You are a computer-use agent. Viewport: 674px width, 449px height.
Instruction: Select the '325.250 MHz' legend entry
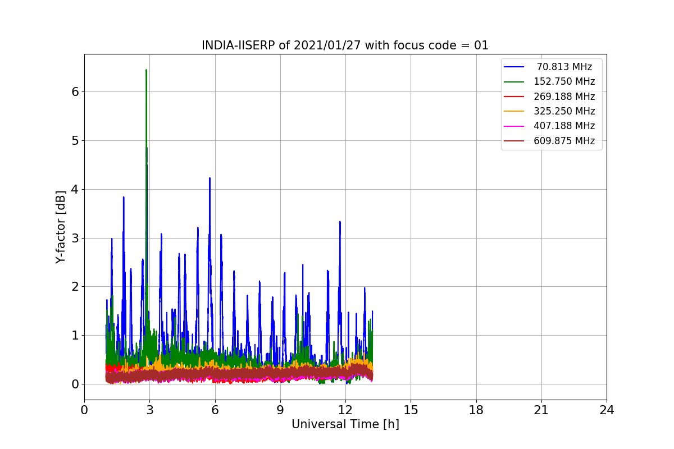point(564,111)
